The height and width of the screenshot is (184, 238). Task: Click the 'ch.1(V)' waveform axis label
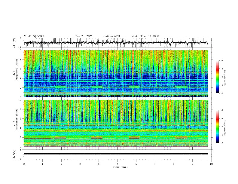pyautogui.click(x=15, y=43)
